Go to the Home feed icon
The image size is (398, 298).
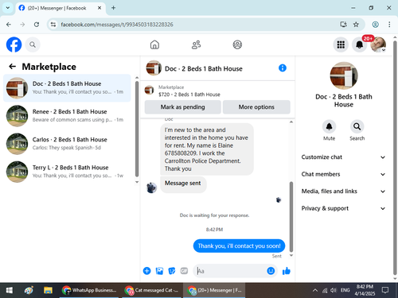click(x=154, y=45)
